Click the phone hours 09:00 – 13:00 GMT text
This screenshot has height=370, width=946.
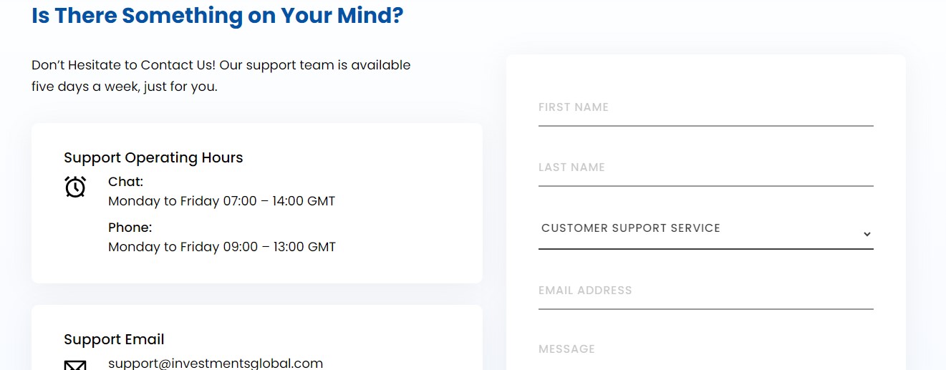tap(221, 247)
